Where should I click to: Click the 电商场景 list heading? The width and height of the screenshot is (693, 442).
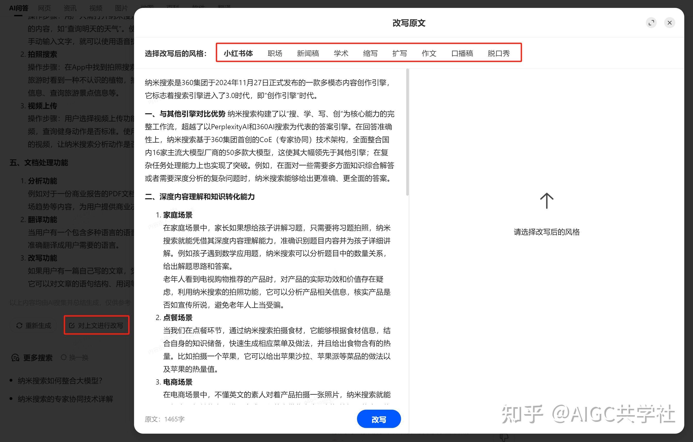click(178, 382)
